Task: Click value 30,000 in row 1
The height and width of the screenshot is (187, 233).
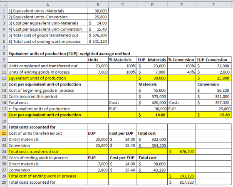Action: point(98,11)
